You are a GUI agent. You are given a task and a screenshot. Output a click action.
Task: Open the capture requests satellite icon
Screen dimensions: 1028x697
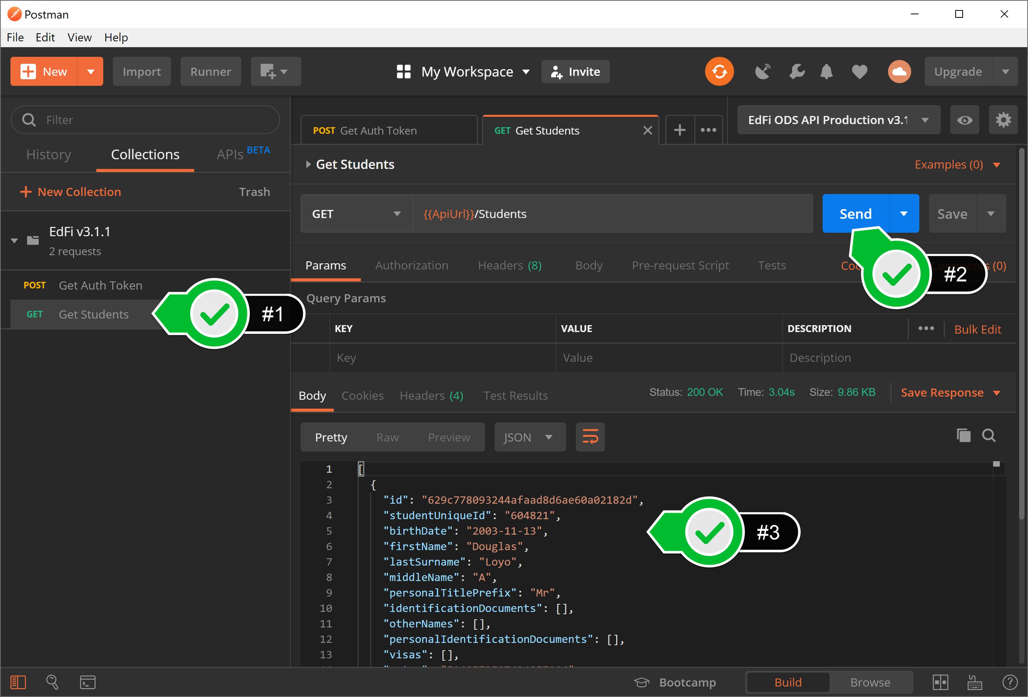pos(763,71)
